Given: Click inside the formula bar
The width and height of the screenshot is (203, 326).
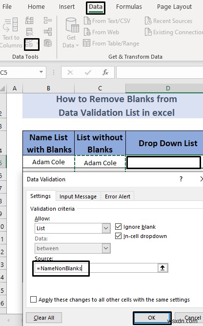Looking at the screenshot, I should [160, 72].
